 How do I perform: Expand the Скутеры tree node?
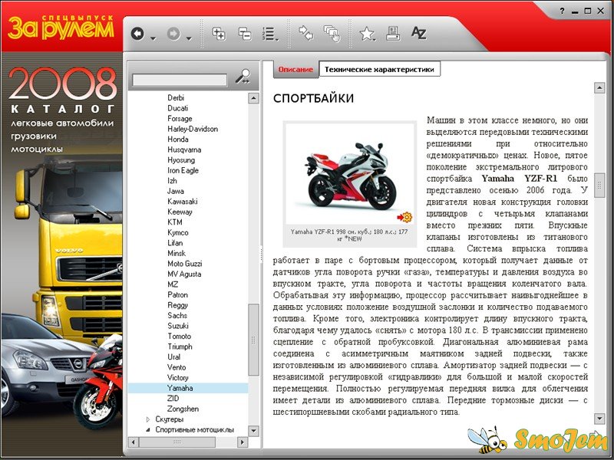tap(148, 419)
